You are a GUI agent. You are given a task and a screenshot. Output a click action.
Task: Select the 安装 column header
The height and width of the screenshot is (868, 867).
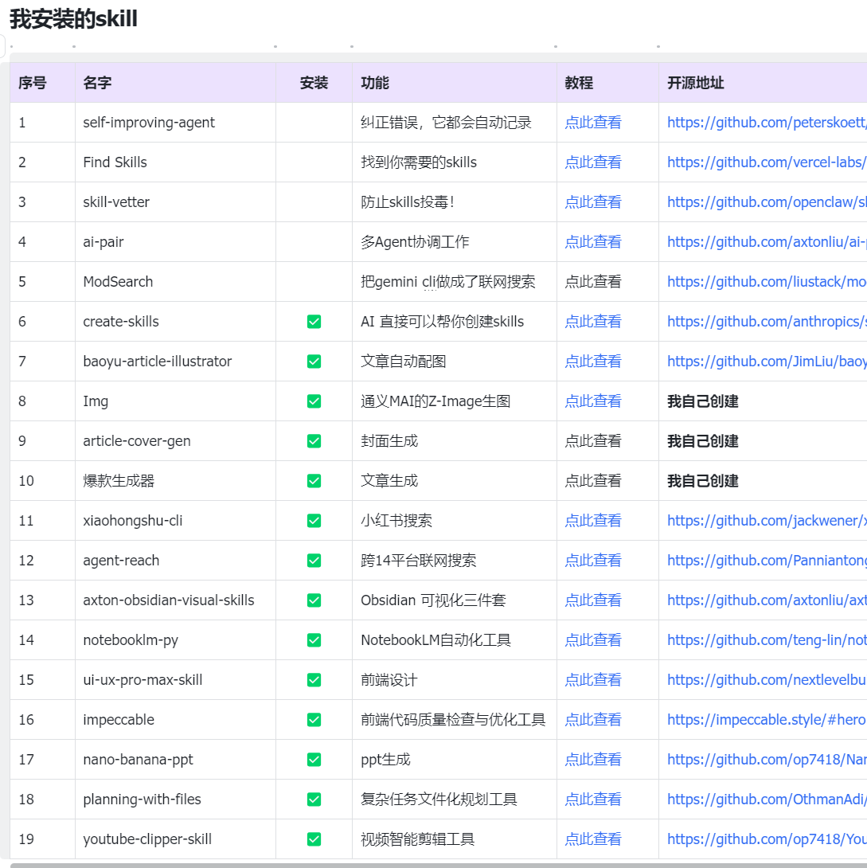point(314,83)
